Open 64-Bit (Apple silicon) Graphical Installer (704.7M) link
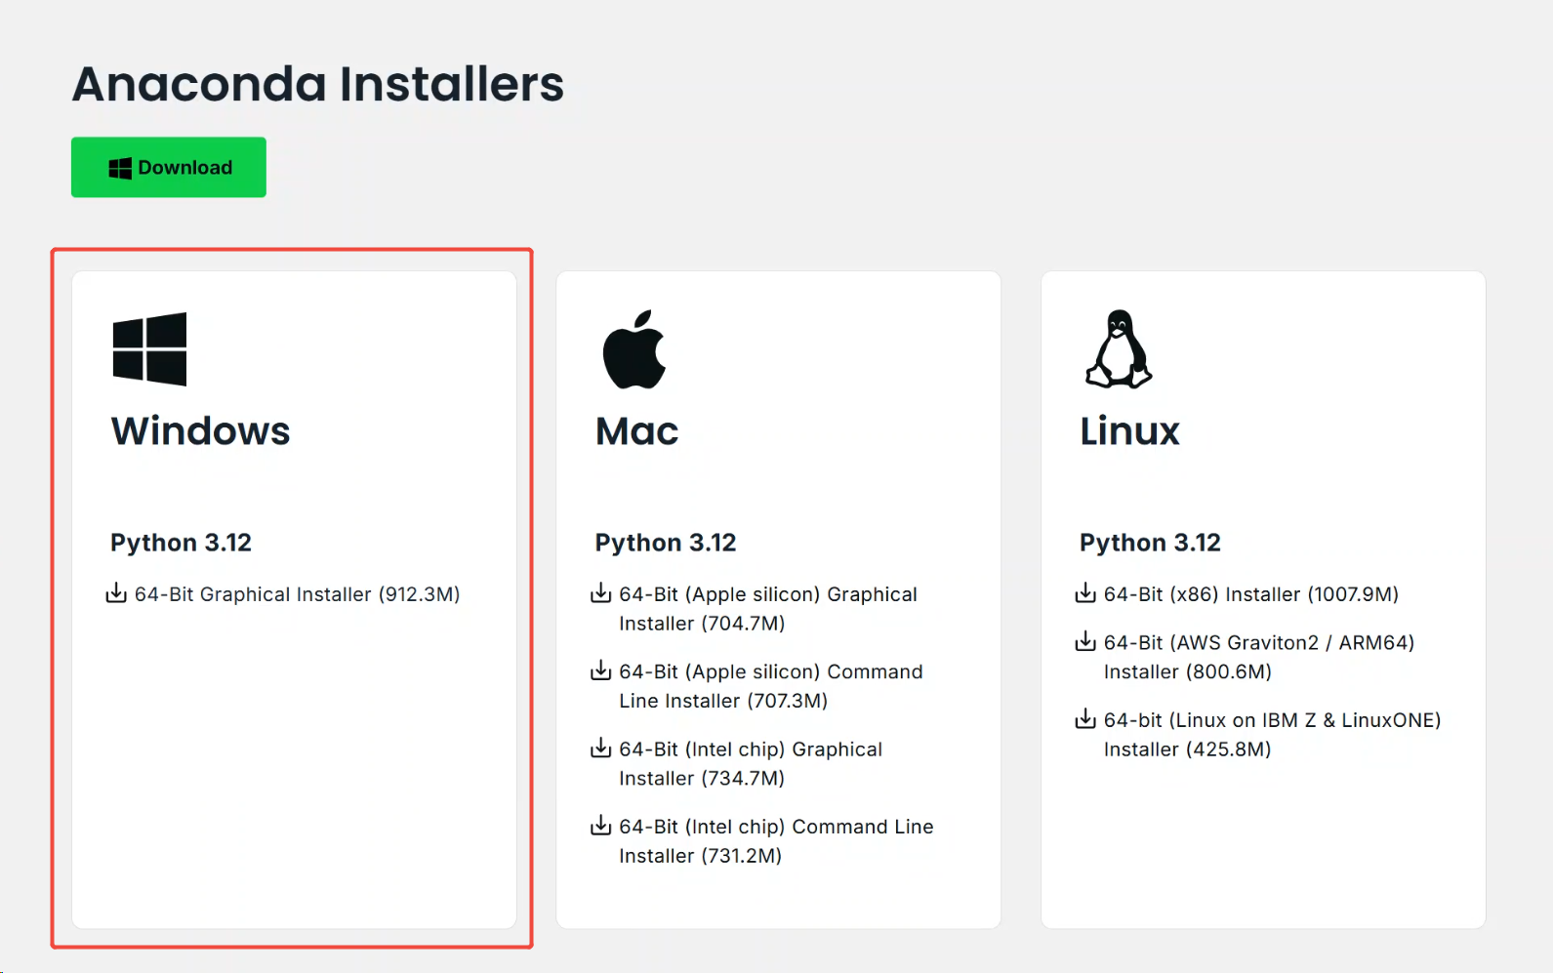1553x973 pixels. point(768,609)
